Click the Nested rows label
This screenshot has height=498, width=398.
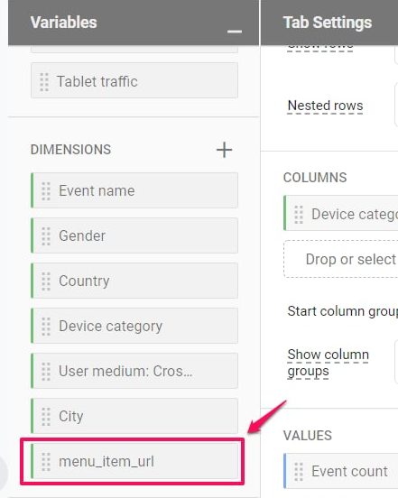tap(325, 106)
